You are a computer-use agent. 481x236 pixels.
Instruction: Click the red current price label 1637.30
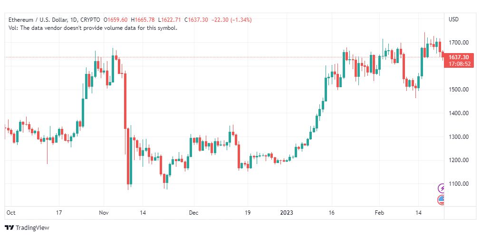click(x=458, y=57)
